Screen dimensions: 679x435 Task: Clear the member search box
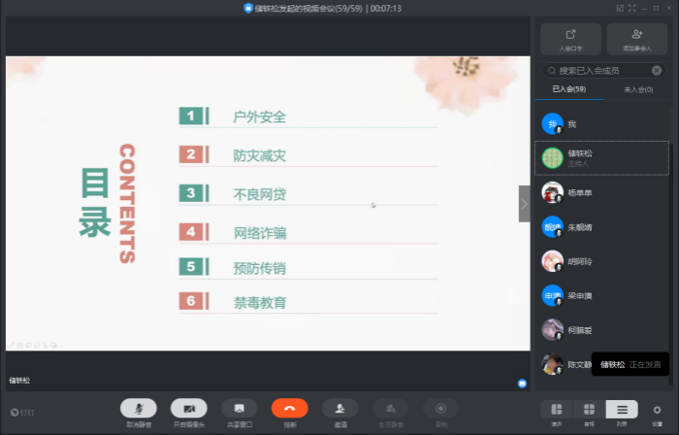(657, 71)
